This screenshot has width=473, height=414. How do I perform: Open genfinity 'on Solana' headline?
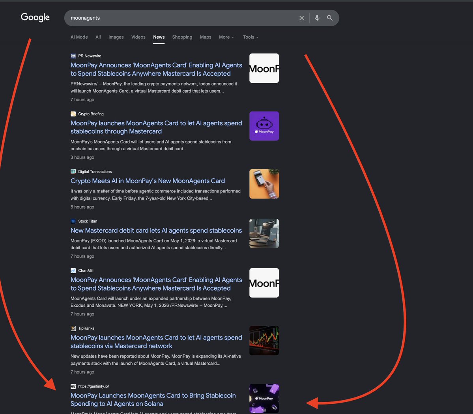tap(153, 399)
